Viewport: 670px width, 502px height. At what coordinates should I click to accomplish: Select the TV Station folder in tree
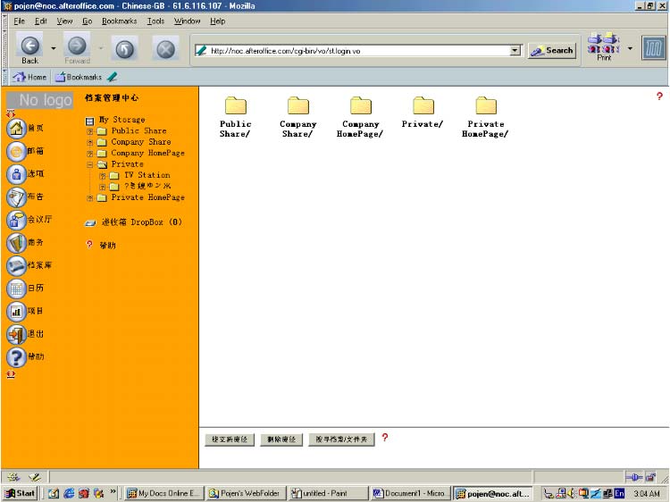[147, 175]
